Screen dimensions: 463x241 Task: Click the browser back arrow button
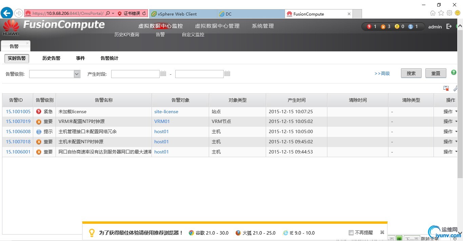tap(7, 14)
